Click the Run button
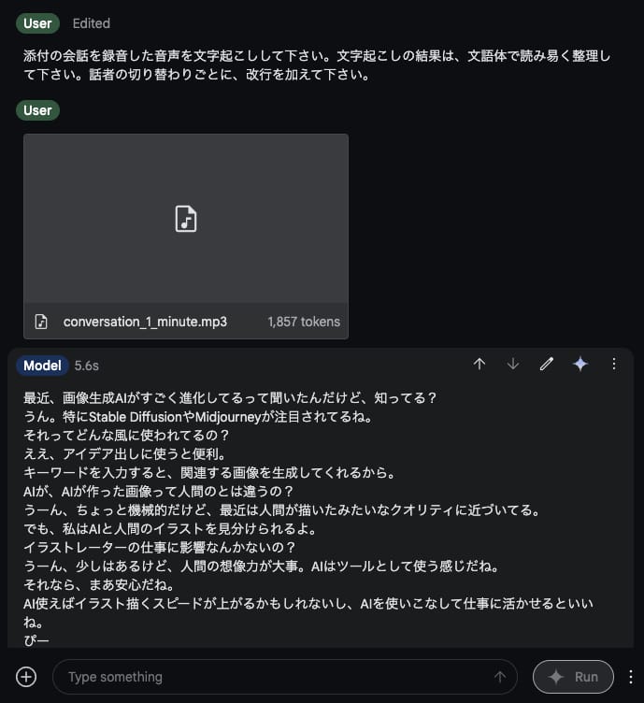This screenshot has width=644, height=703. (x=573, y=677)
